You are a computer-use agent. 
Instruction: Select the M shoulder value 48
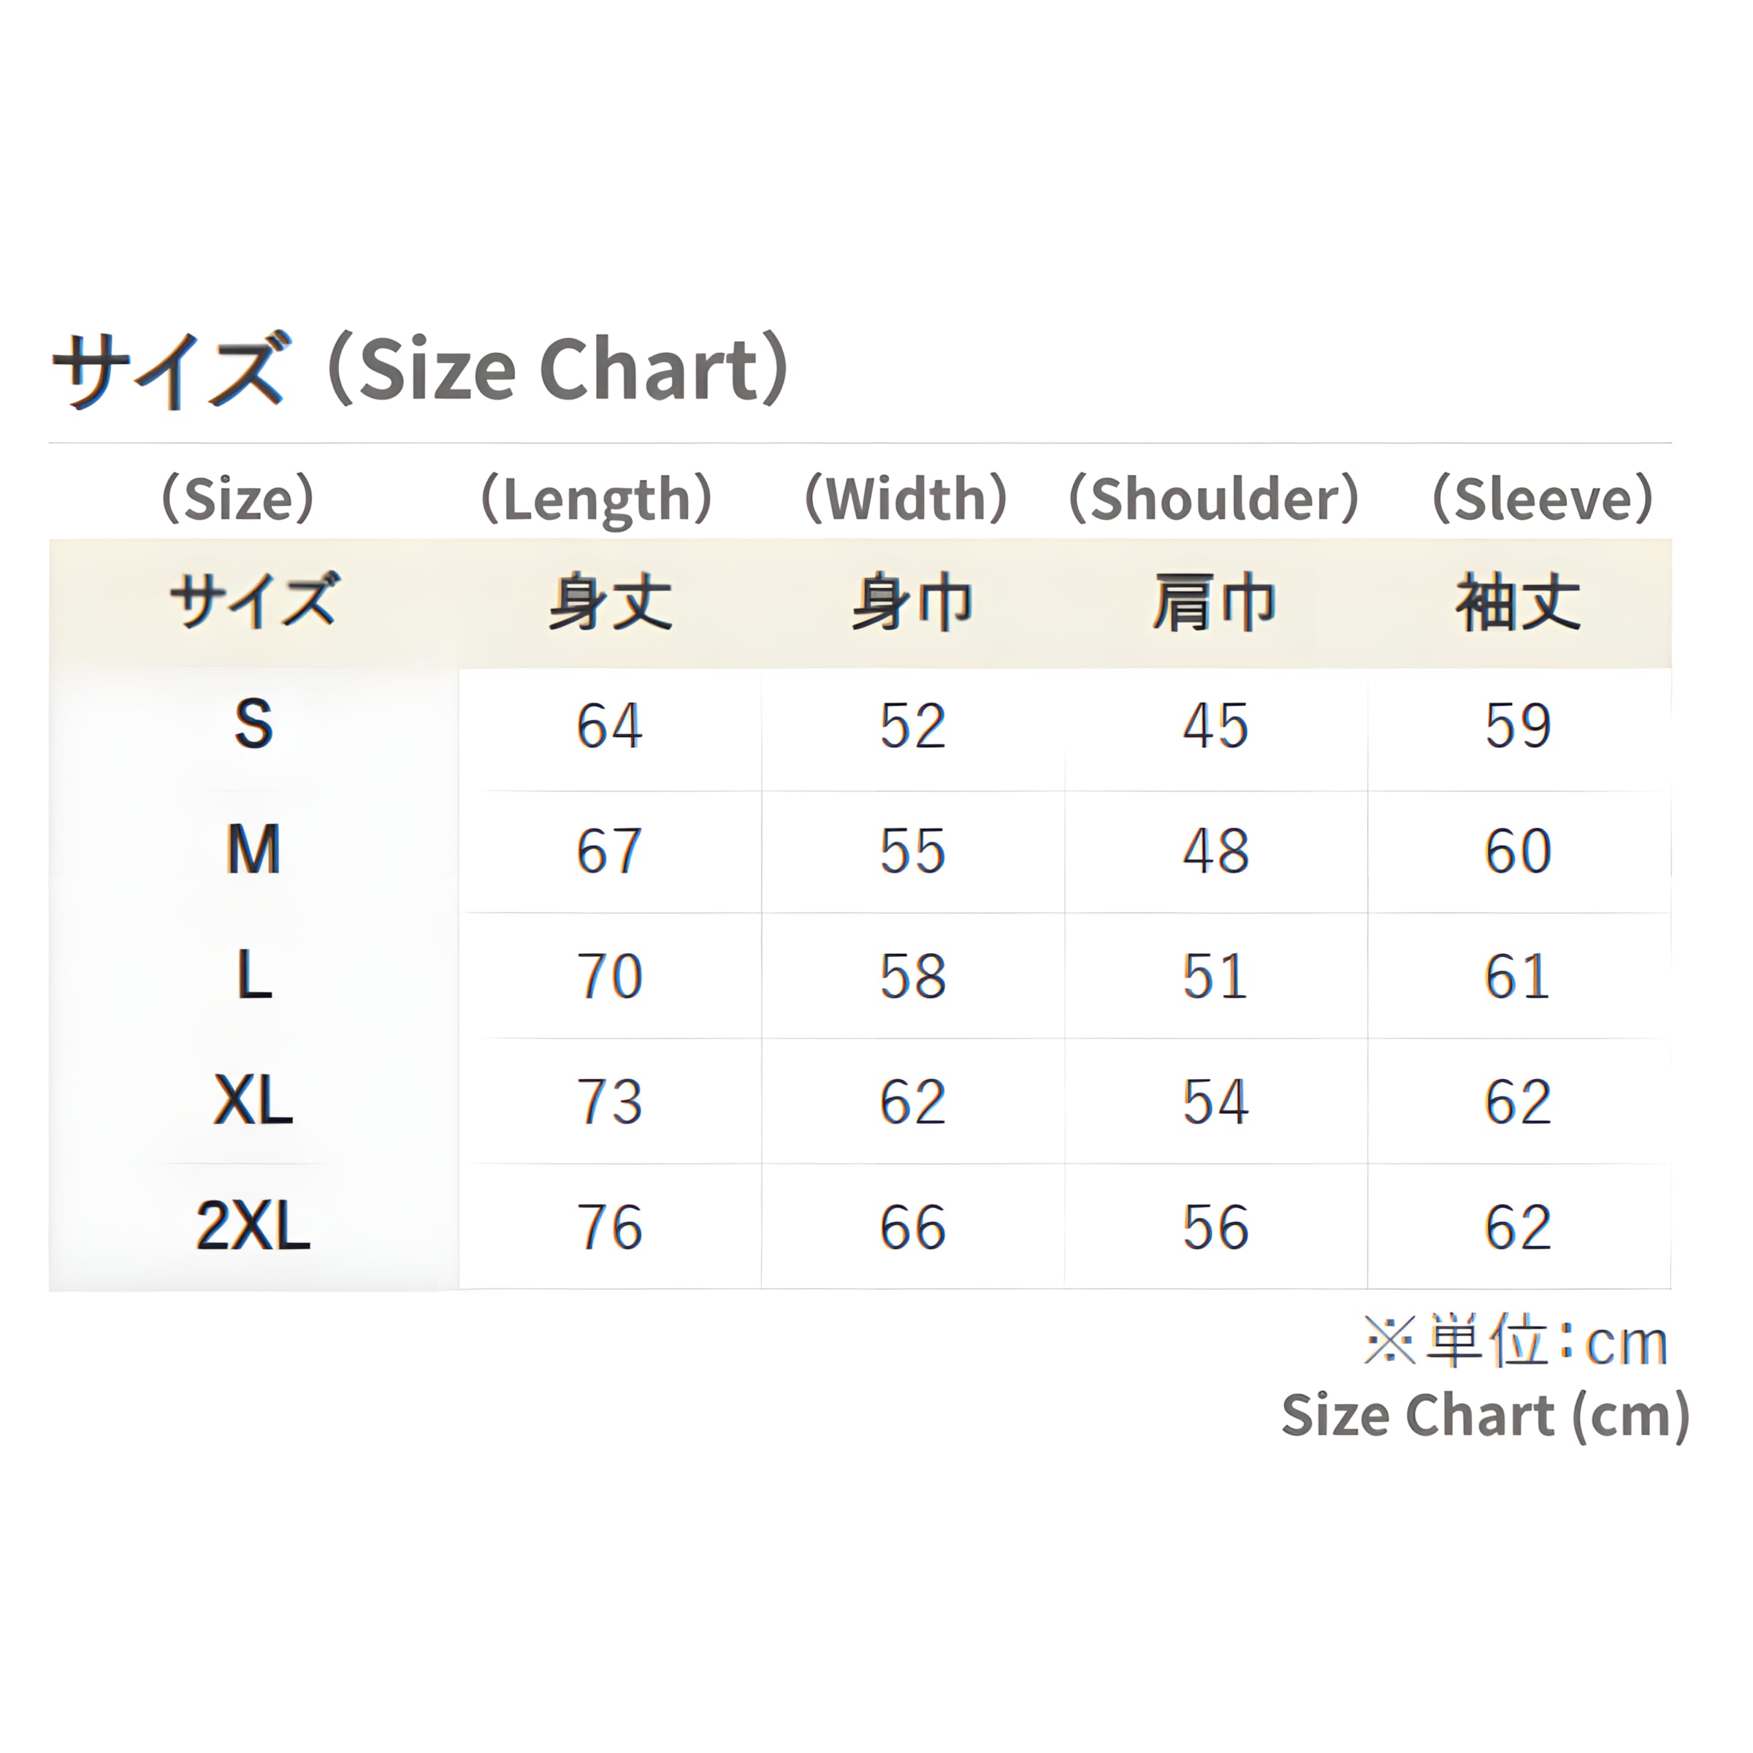[x=1216, y=851]
